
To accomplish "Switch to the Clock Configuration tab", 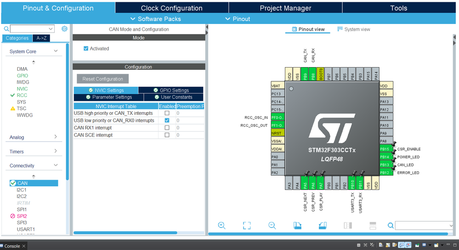I will pyautogui.click(x=172, y=8).
